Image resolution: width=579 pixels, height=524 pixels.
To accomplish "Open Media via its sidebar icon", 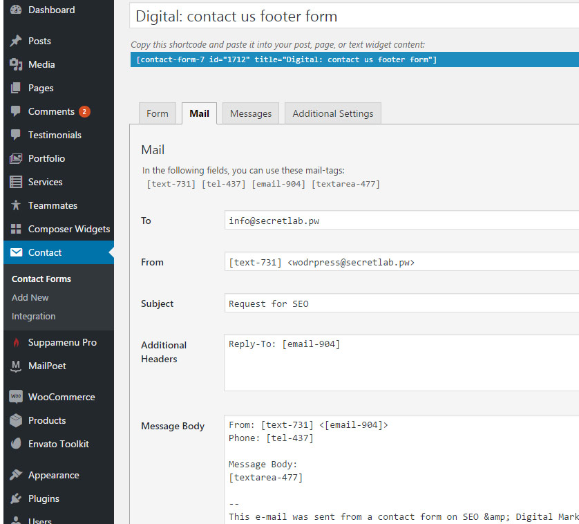I will (x=16, y=65).
